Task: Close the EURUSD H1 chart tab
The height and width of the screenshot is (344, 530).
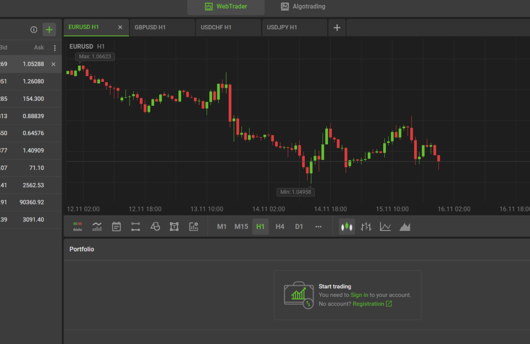Action: [120, 27]
